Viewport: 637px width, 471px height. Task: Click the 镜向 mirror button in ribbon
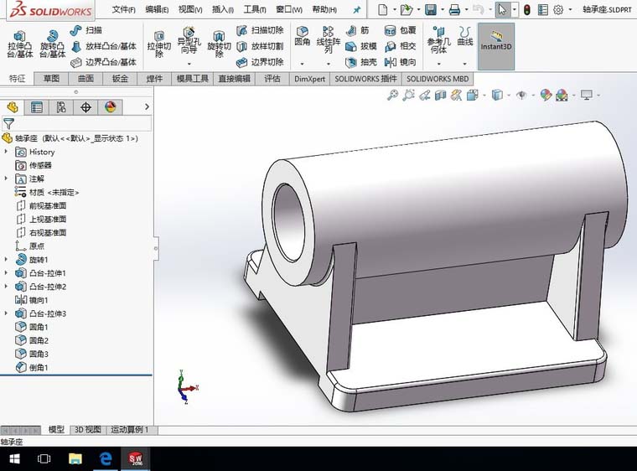(x=401, y=62)
